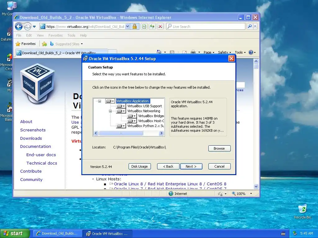Click inside the Live Search box
Screen dimensions: 318x238
(x=206, y=27)
